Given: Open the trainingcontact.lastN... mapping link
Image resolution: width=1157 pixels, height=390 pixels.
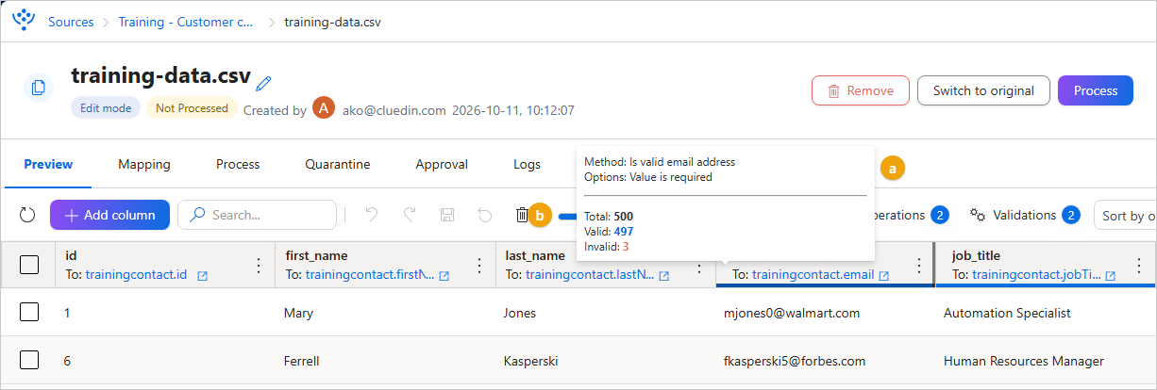Looking at the screenshot, I should click(590, 275).
